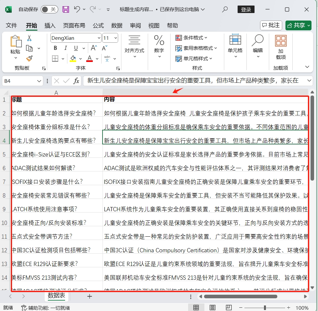
Task: Switch to the Page Layout tab
Action: tap(74, 25)
